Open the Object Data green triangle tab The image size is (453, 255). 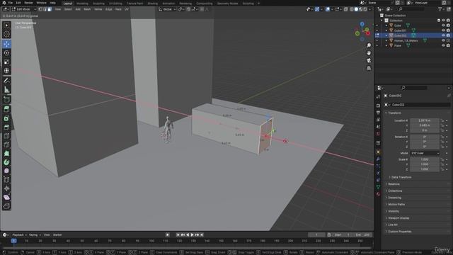click(378, 187)
